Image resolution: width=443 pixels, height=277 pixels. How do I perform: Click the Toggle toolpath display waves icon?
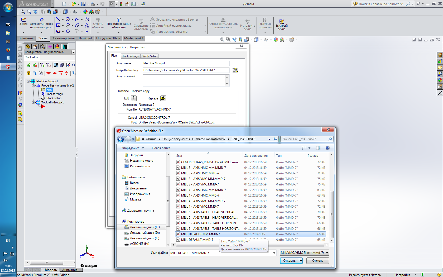click(35, 73)
